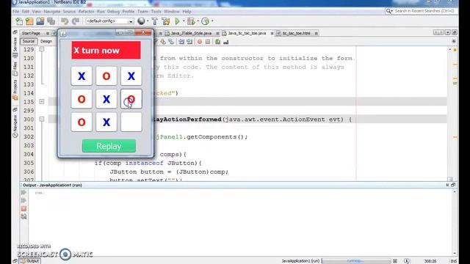The width and height of the screenshot is (470, 264).
Task: Click the Output panel settings icon
Action: click(23, 216)
